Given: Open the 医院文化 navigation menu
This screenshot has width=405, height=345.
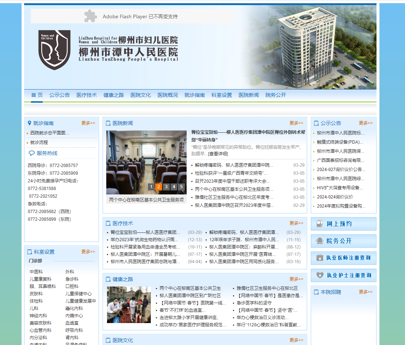Looking at the screenshot, I should pyautogui.click(x=141, y=95).
